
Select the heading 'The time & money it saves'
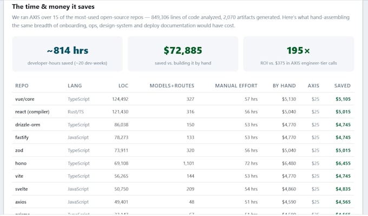tap(53, 6)
